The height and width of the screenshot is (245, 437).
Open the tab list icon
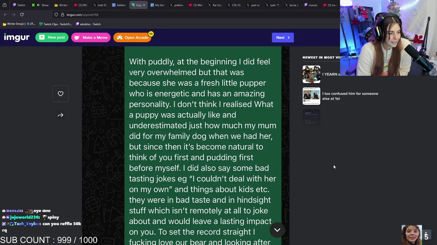[x=4, y=5]
